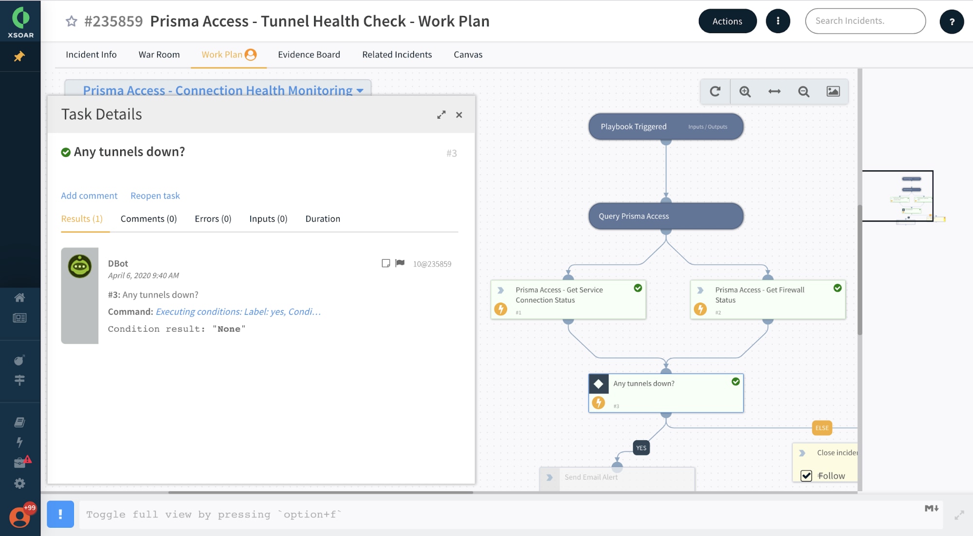Click the export as image icon

point(833,91)
